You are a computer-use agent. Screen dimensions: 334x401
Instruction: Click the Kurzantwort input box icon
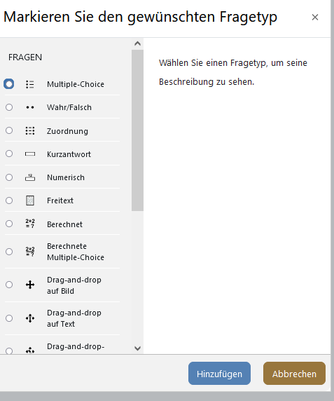point(30,154)
